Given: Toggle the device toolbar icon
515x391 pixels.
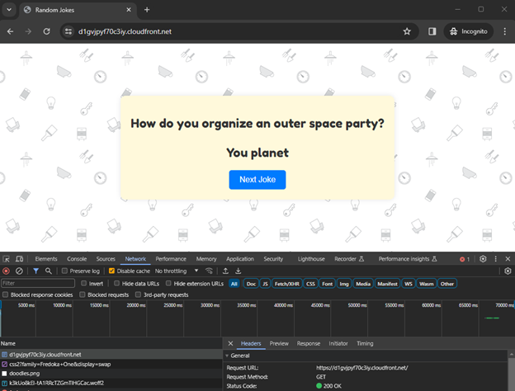Looking at the screenshot, I should [19, 259].
